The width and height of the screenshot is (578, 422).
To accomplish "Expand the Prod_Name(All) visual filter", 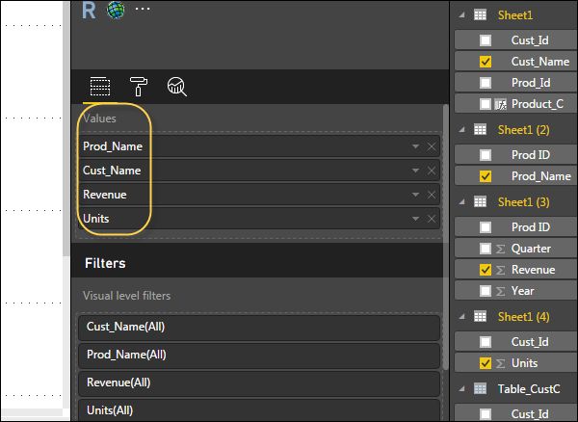I will (x=259, y=355).
